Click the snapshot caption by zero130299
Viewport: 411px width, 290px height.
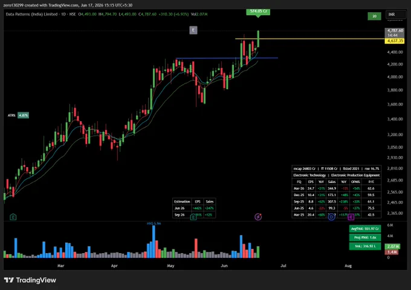pyautogui.click(x=68, y=5)
